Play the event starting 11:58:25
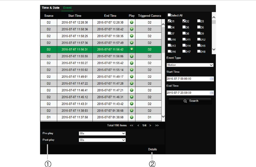 pos(132,36)
